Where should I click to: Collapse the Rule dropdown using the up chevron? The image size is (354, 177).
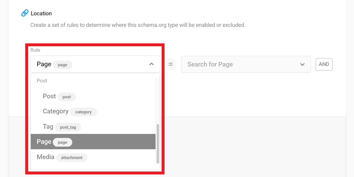click(x=151, y=64)
